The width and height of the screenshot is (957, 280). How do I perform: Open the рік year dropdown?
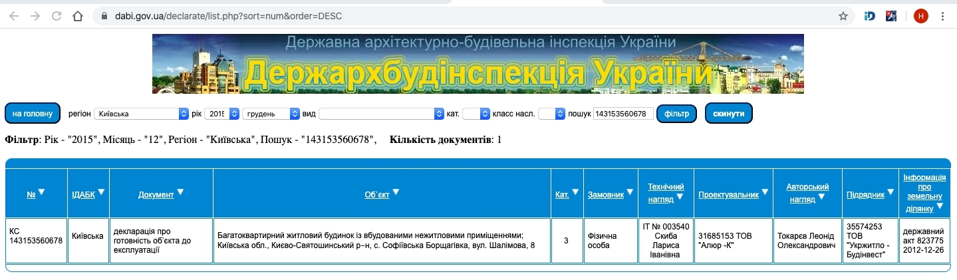pos(221,114)
